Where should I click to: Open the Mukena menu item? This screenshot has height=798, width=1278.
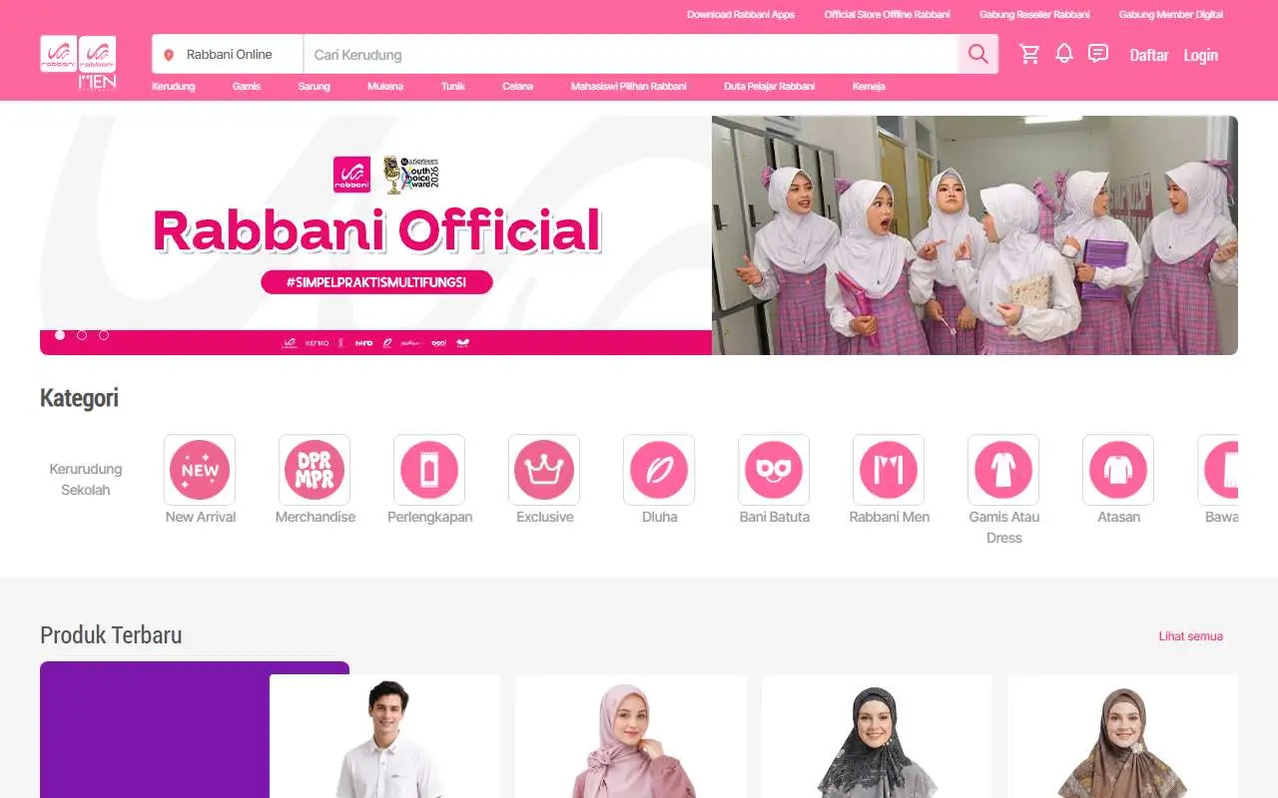(x=385, y=87)
